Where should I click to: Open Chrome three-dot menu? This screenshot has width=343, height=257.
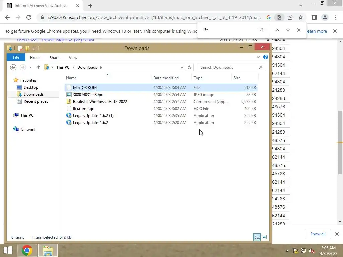tap(336, 17)
